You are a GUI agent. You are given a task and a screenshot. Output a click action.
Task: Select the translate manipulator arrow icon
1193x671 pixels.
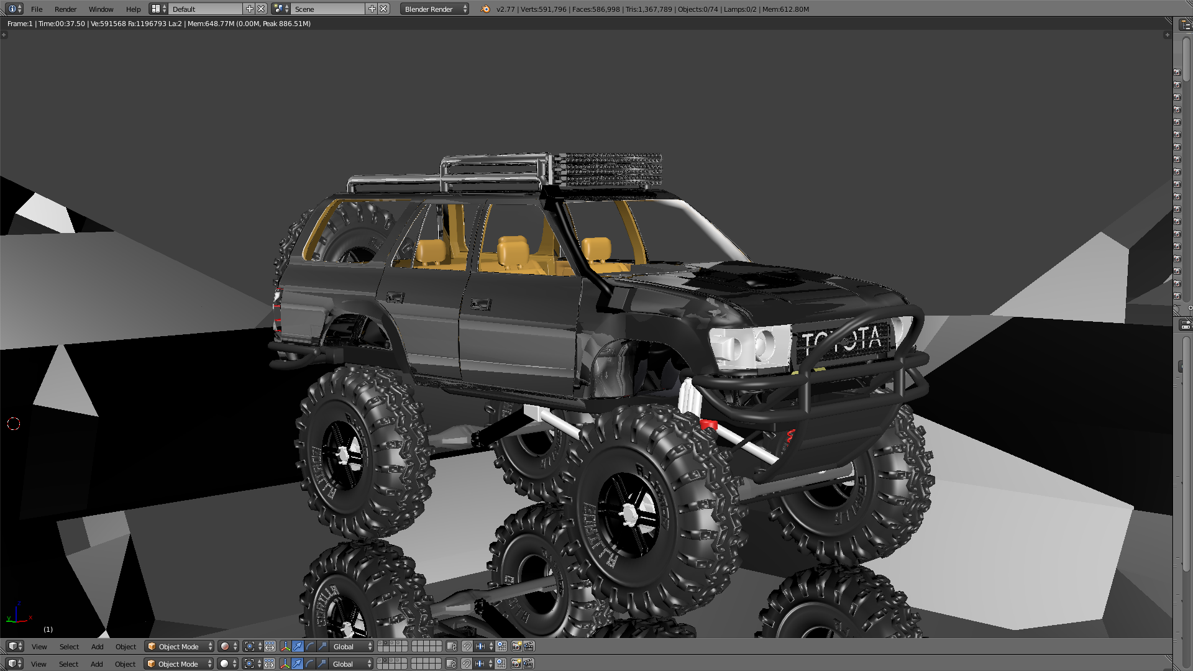coord(298,647)
